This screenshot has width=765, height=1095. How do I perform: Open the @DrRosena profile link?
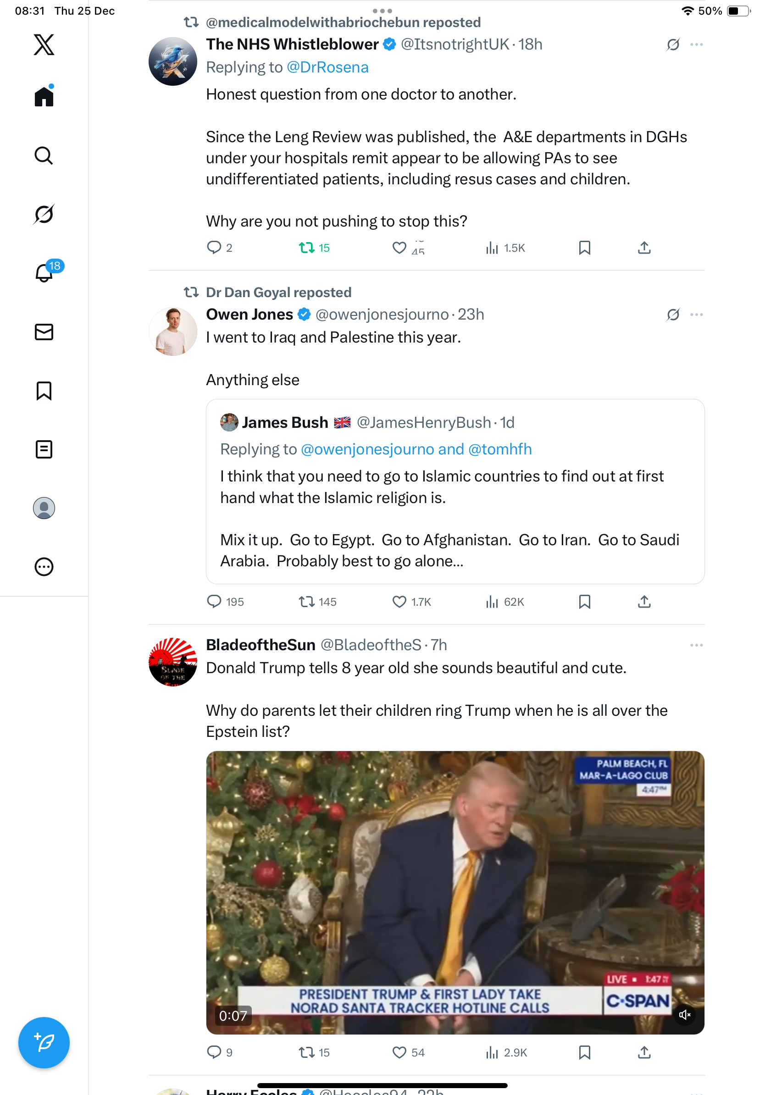click(x=327, y=67)
